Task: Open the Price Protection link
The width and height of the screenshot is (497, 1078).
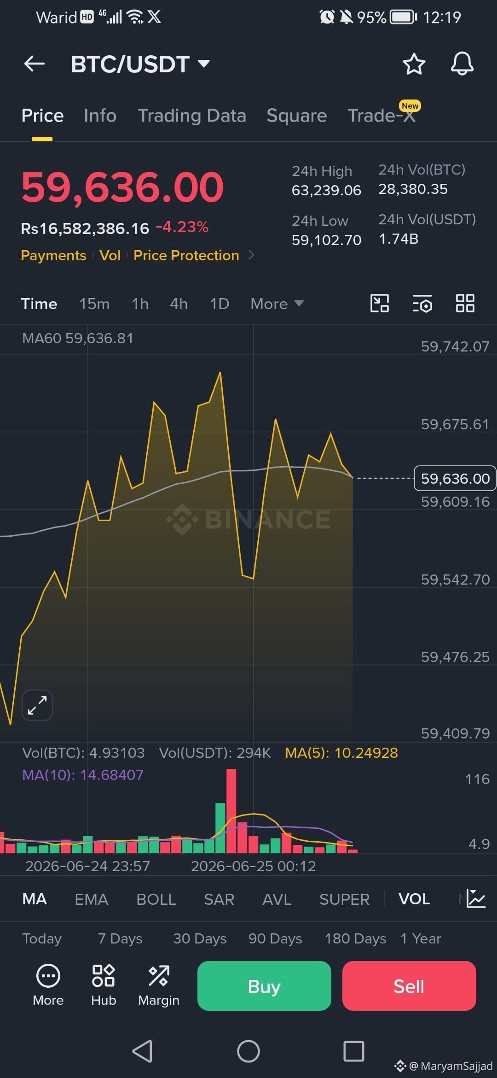Action: pos(186,255)
